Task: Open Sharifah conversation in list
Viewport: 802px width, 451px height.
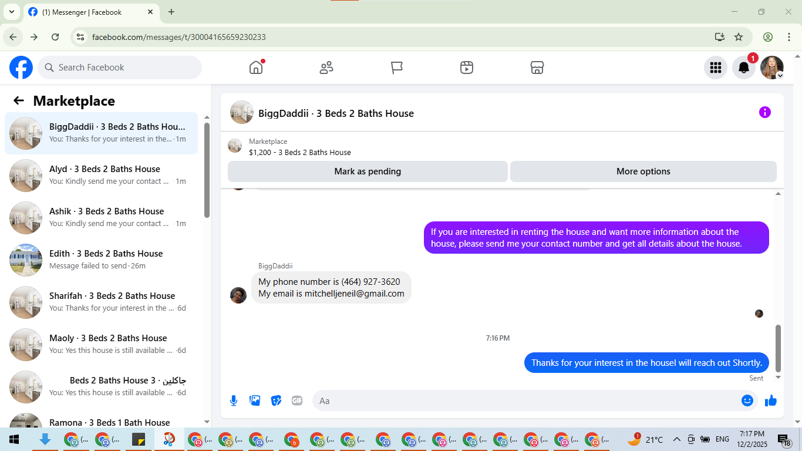Action: tap(101, 302)
